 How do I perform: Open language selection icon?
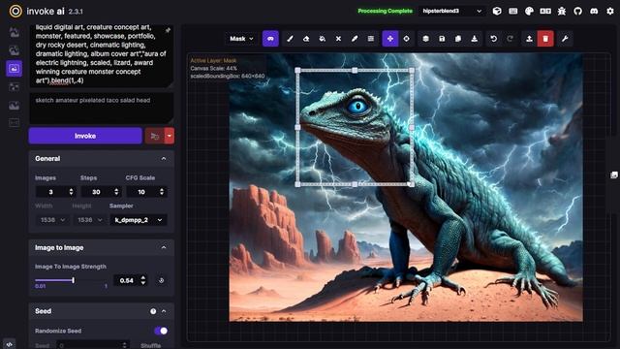(x=545, y=11)
